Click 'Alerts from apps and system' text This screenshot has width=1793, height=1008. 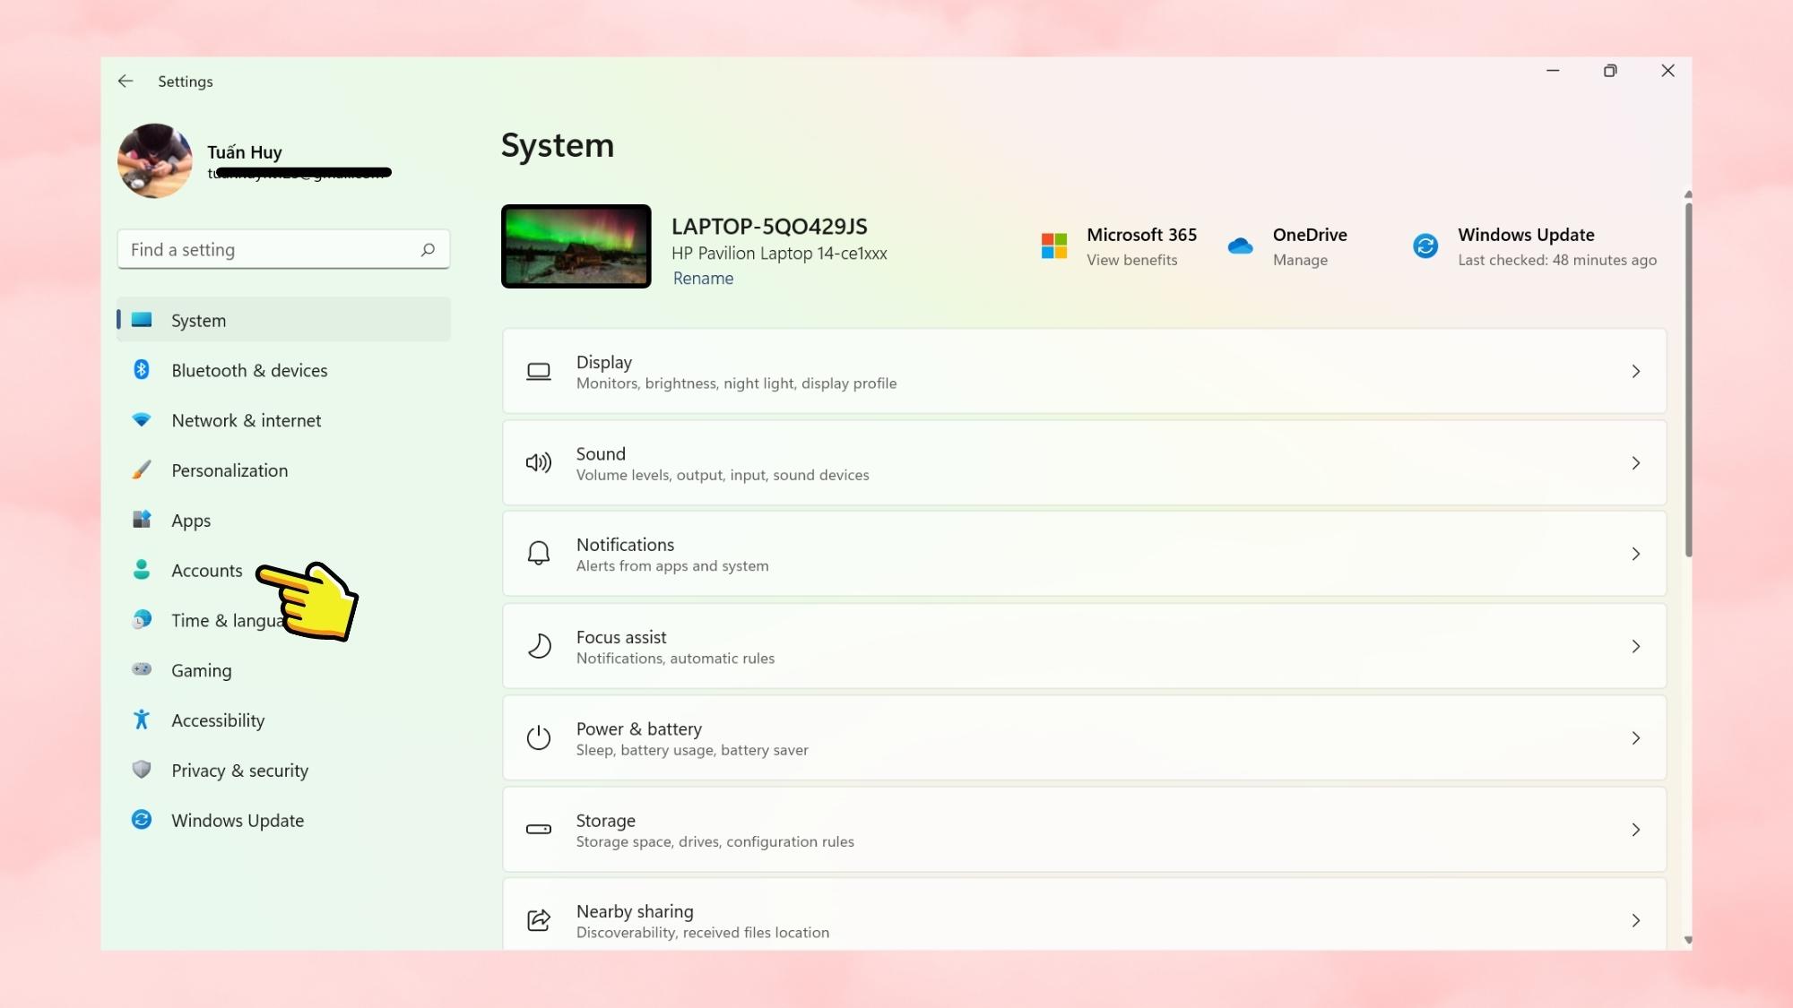coord(672,566)
